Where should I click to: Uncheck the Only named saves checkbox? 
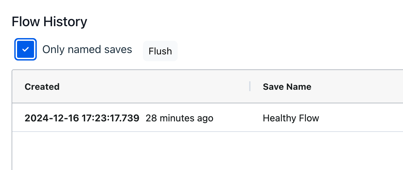(x=26, y=50)
